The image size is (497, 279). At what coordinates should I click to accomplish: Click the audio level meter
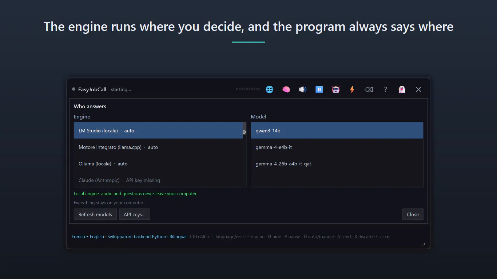pyautogui.click(x=248, y=89)
